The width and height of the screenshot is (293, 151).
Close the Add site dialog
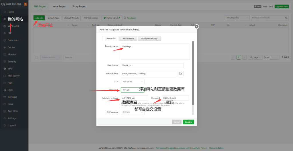196,27
